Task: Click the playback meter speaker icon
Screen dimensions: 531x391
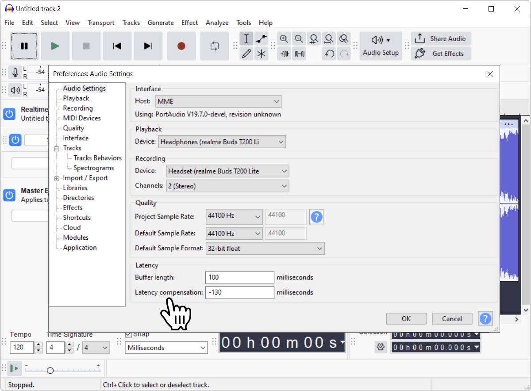Action: point(15,90)
